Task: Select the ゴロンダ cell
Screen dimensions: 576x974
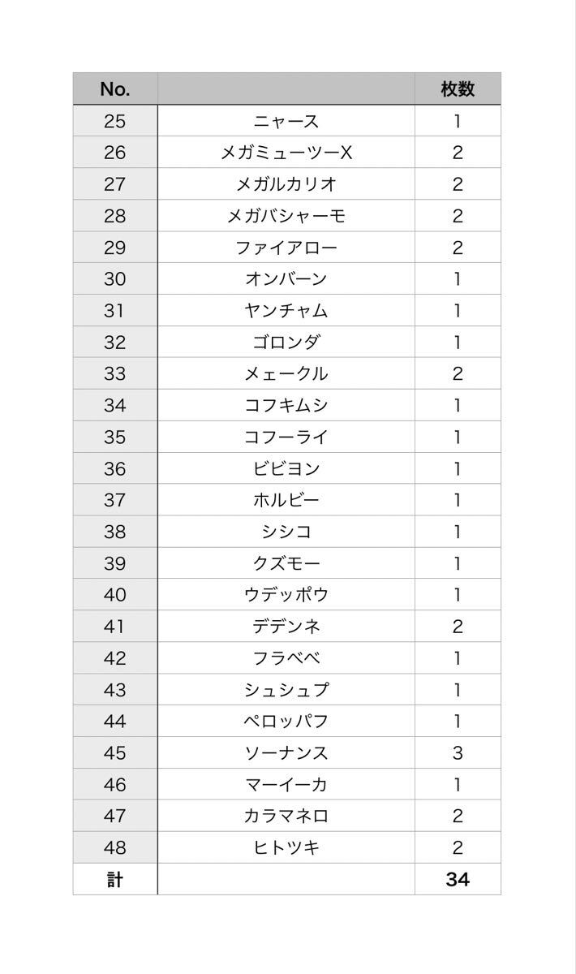Action: click(286, 343)
